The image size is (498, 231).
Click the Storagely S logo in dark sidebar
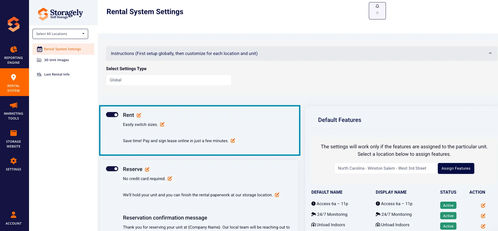click(14, 24)
